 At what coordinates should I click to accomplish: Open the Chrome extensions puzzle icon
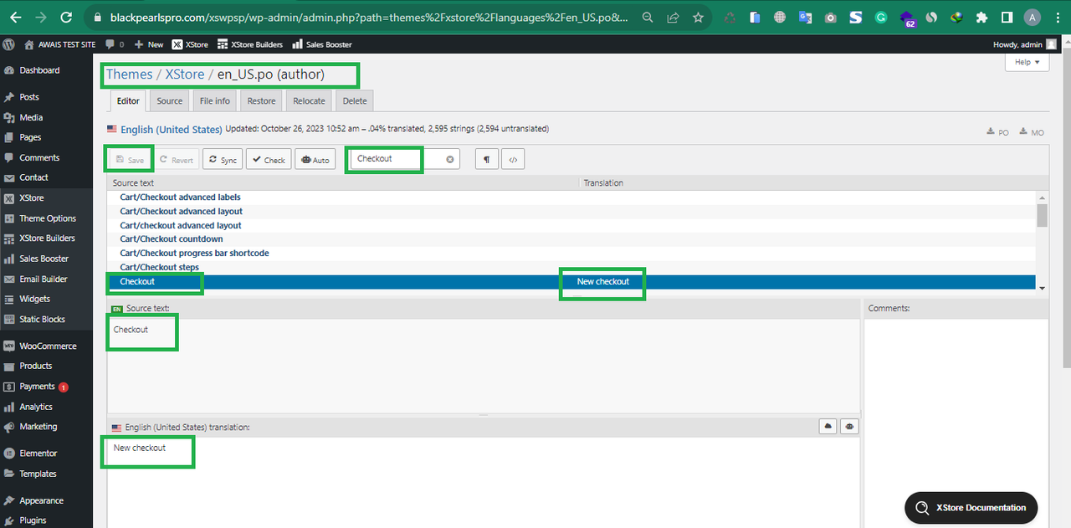[x=982, y=17]
